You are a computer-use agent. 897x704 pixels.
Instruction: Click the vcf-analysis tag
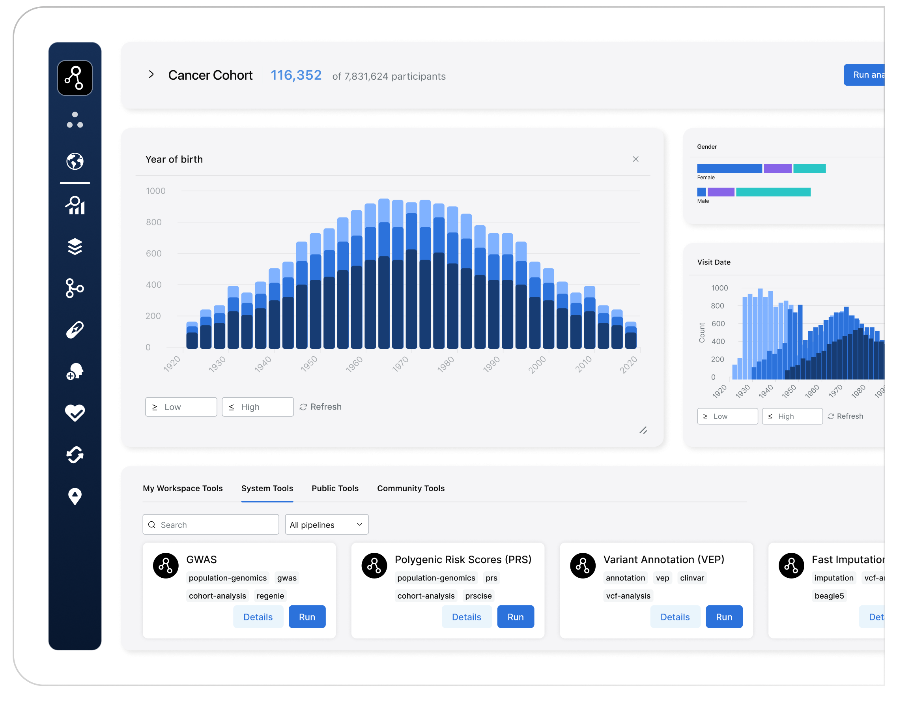(x=629, y=596)
